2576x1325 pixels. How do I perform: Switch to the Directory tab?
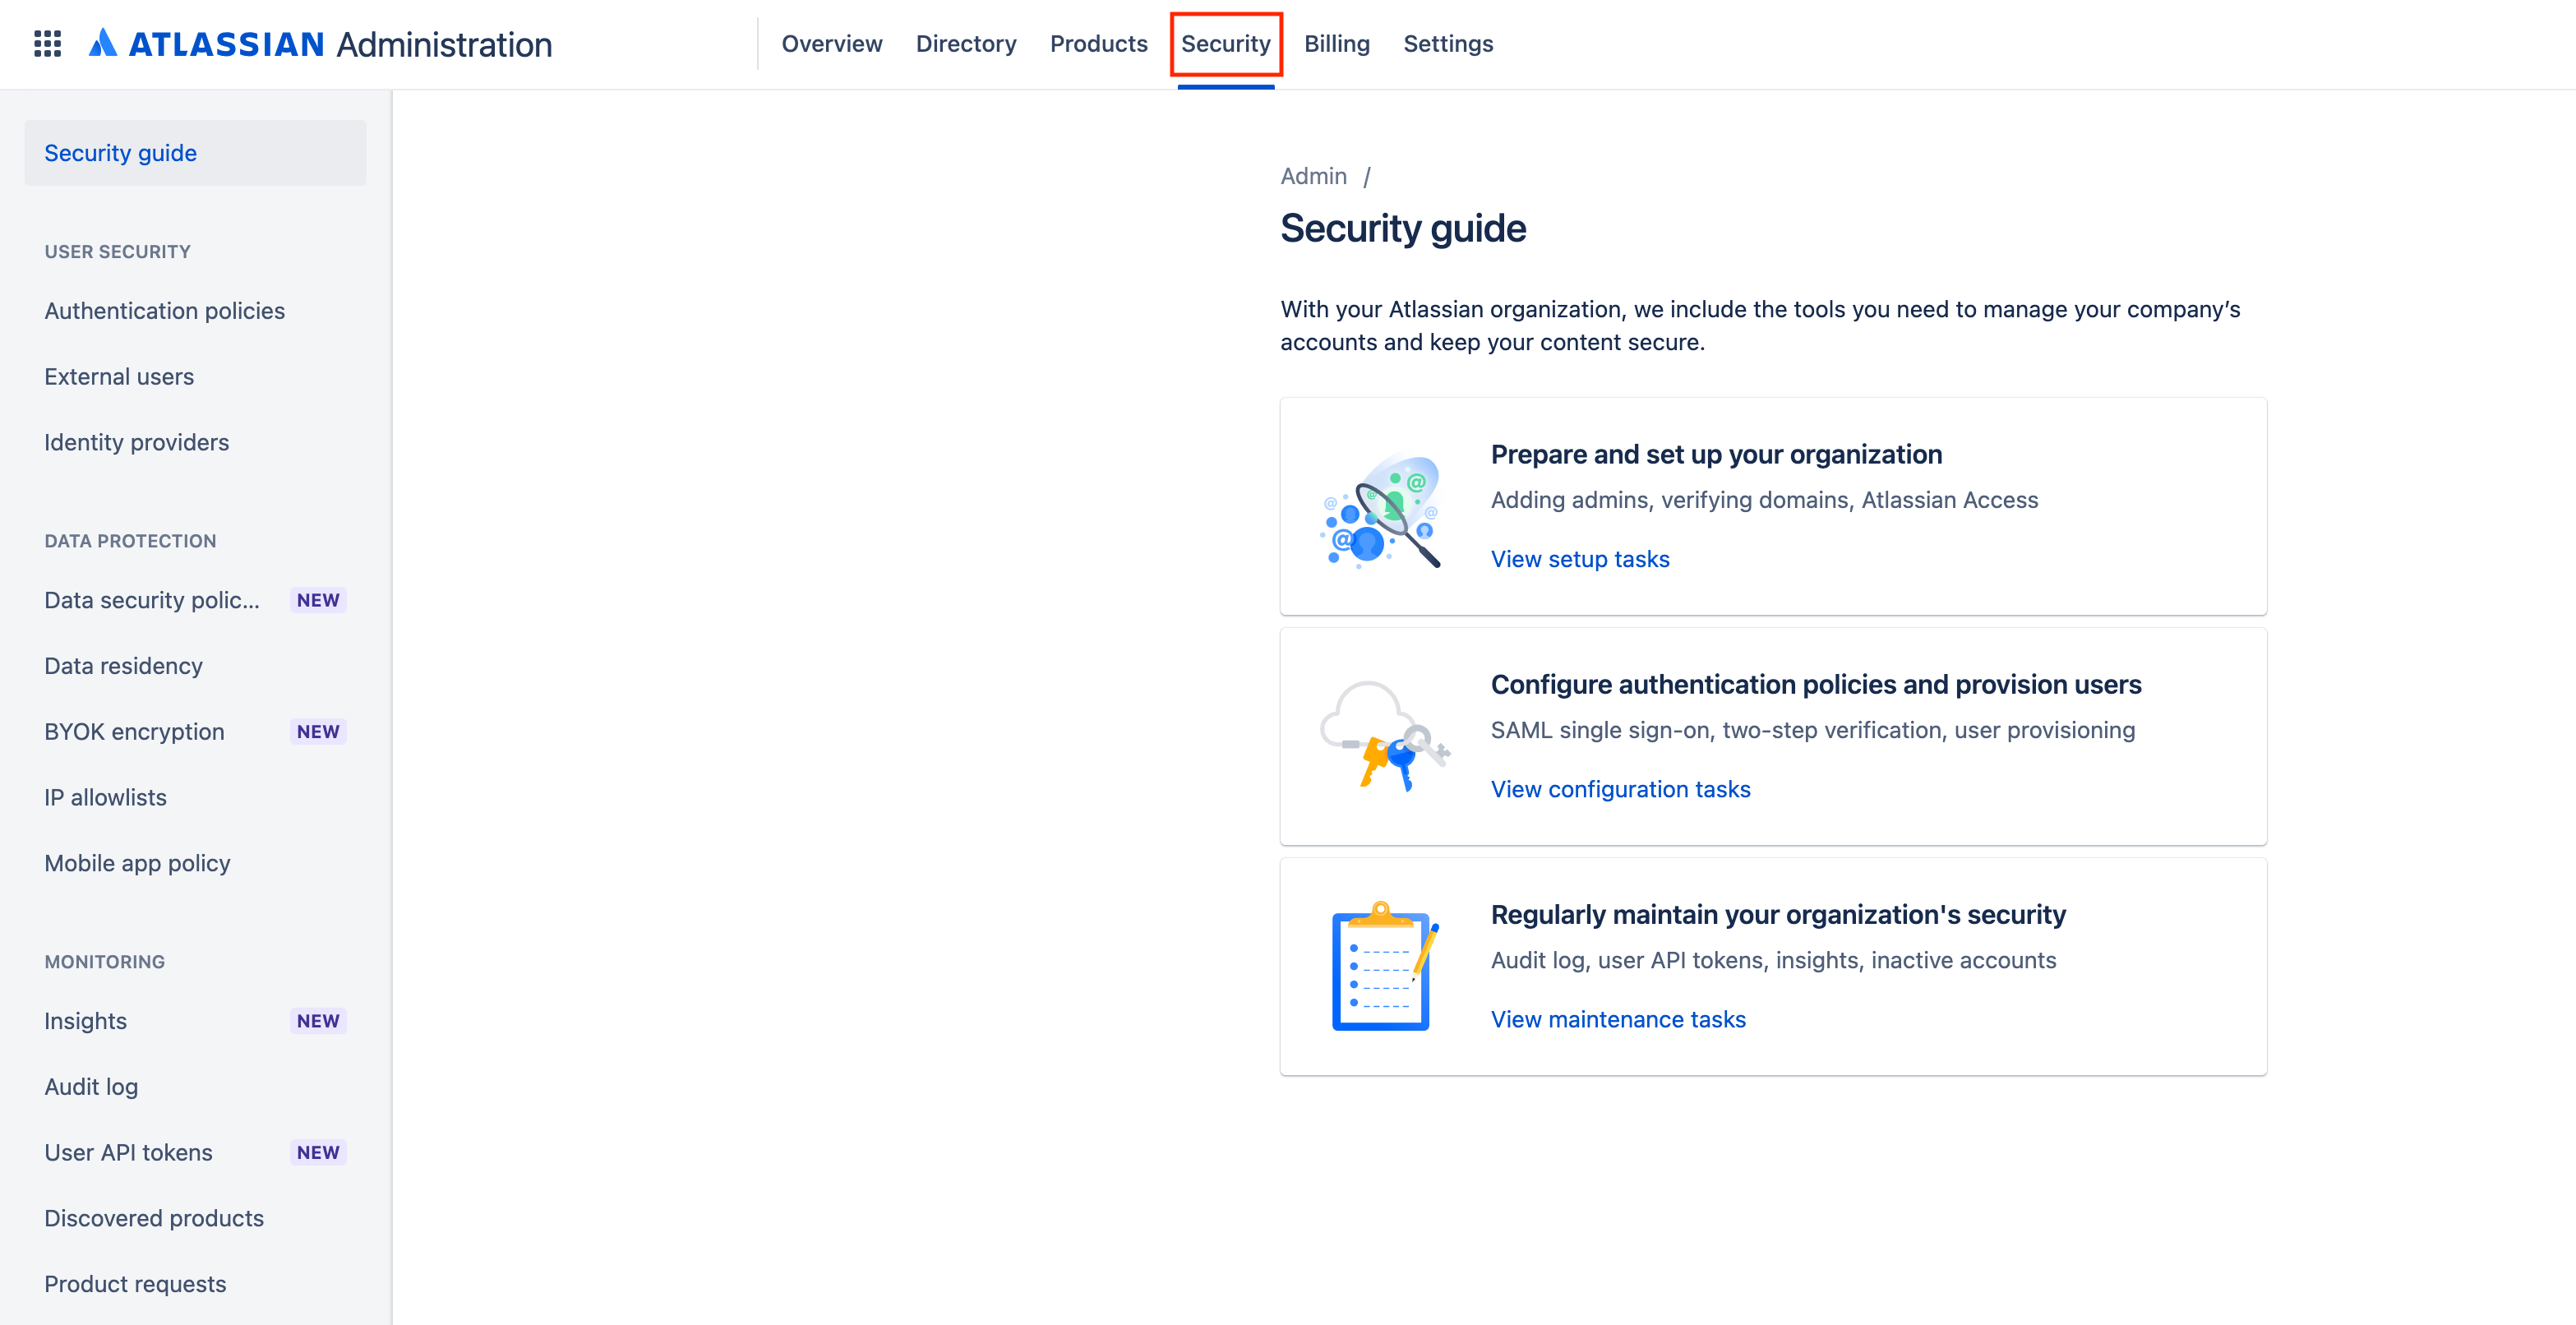click(965, 44)
